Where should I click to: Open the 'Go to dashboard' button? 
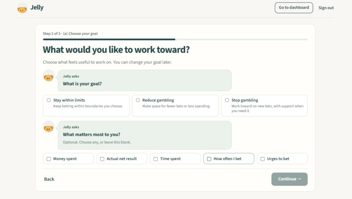coord(293,7)
